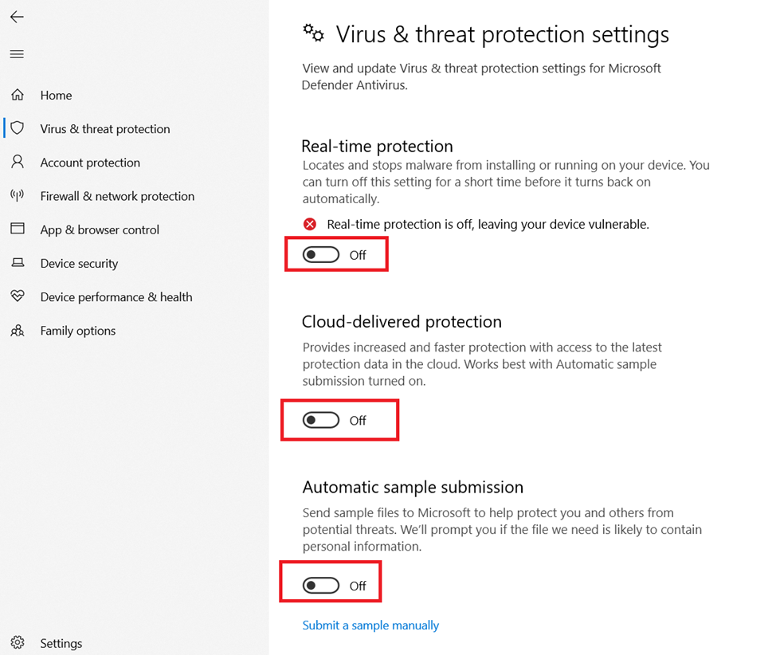
Task: Open Account protection section
Action: [x=90, y=163]
